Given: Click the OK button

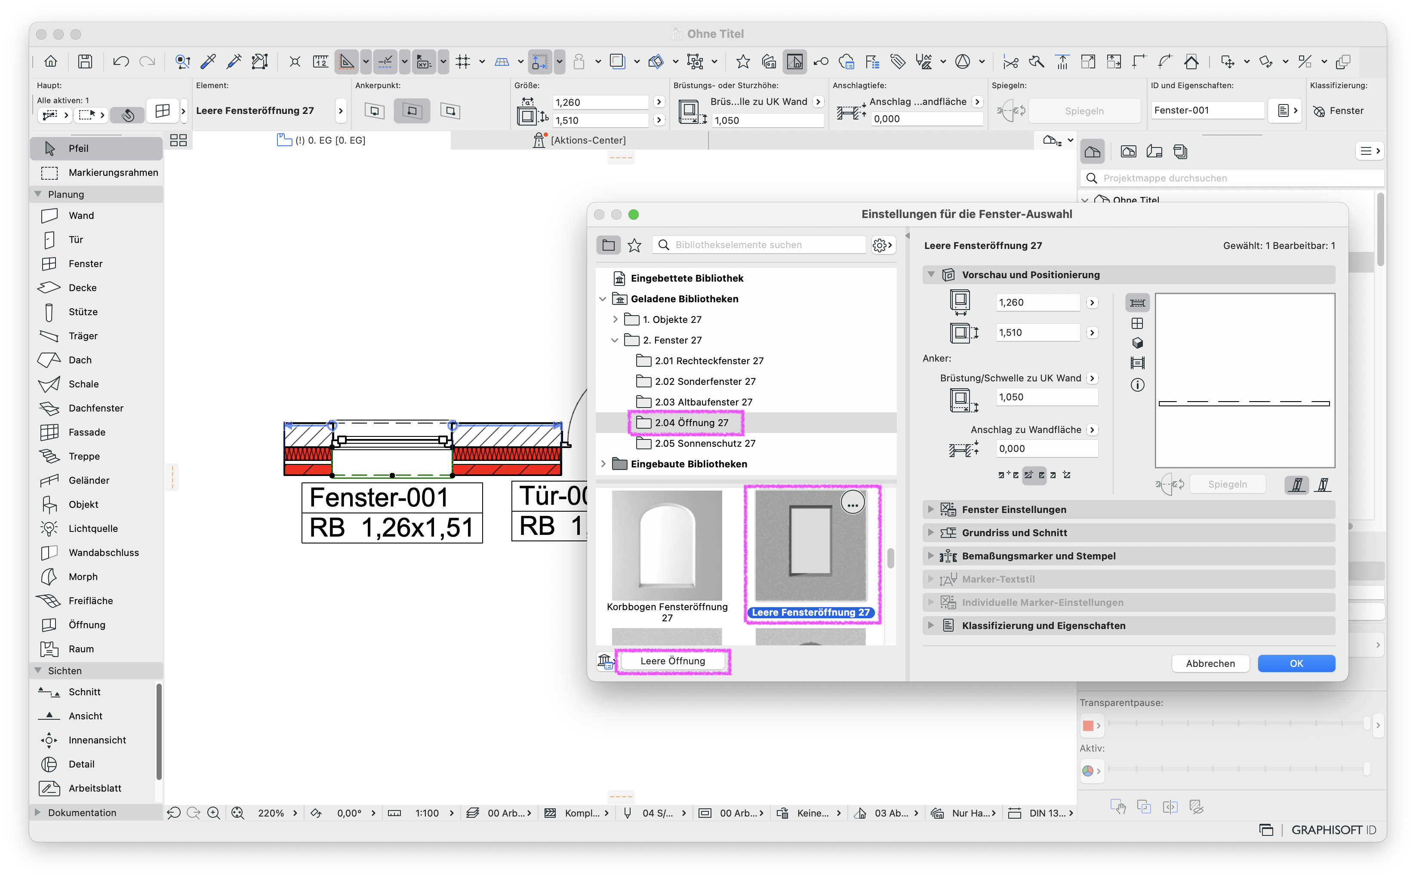Looking at the screenshot, I should click(x=1296, y=663).
